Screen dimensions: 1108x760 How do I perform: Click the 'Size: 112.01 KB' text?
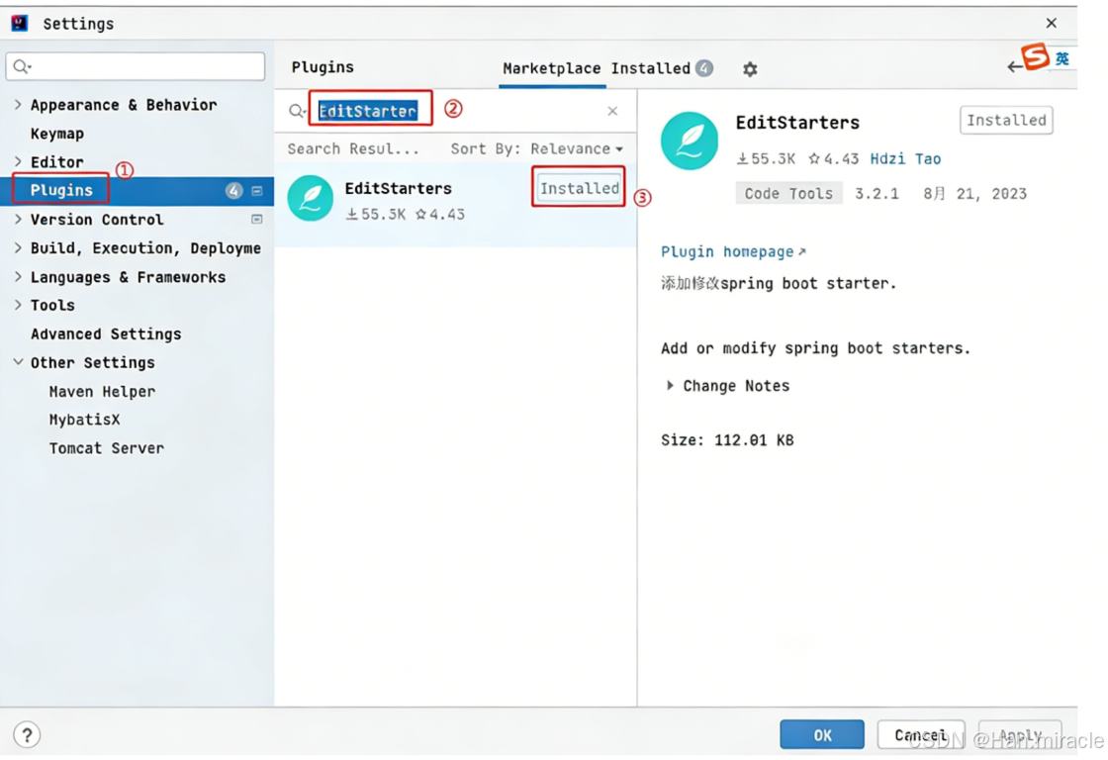coord(727,440)
